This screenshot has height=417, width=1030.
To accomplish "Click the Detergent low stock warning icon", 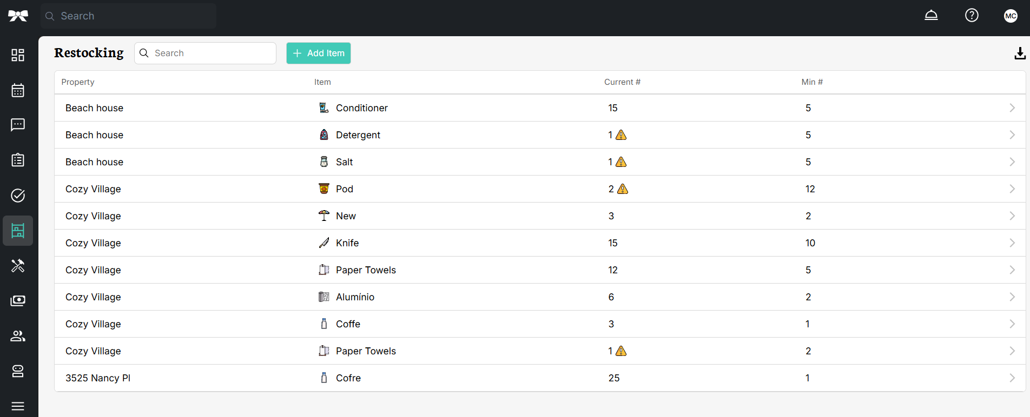I will tap(621, 135).
